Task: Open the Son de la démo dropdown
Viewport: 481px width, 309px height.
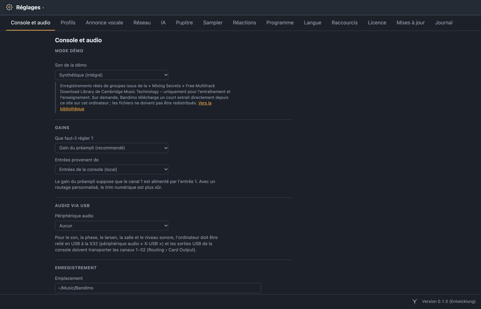Action: point(112,75)
